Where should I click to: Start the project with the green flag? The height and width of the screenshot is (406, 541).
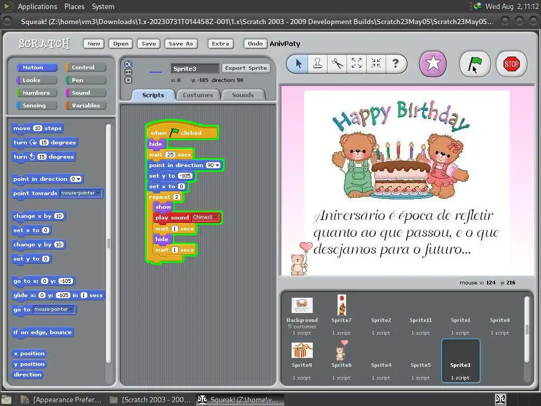point(475,64)
